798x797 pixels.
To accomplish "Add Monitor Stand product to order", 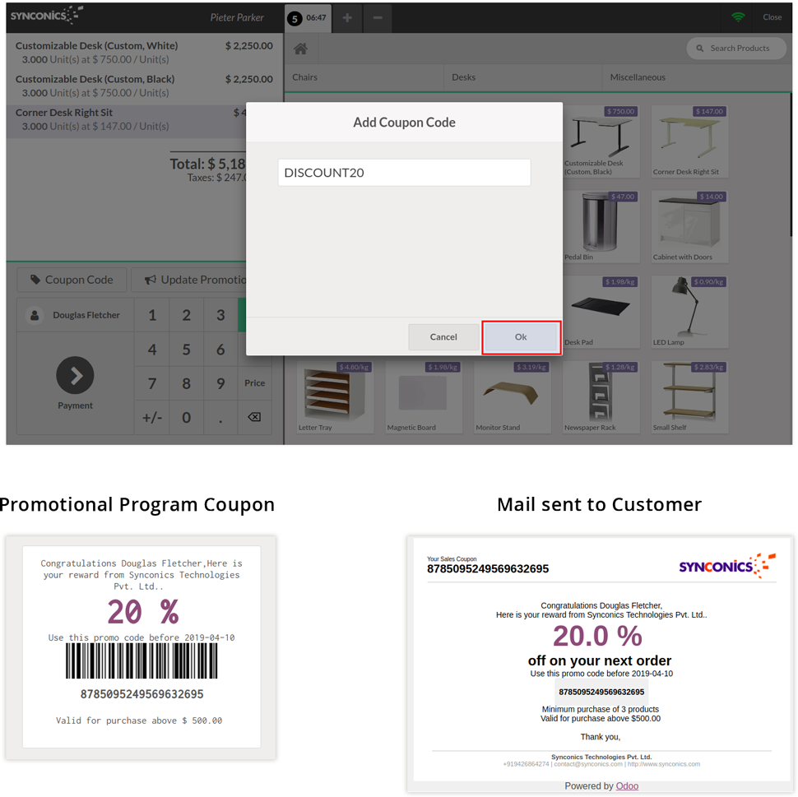I will [x=513, y=396].
